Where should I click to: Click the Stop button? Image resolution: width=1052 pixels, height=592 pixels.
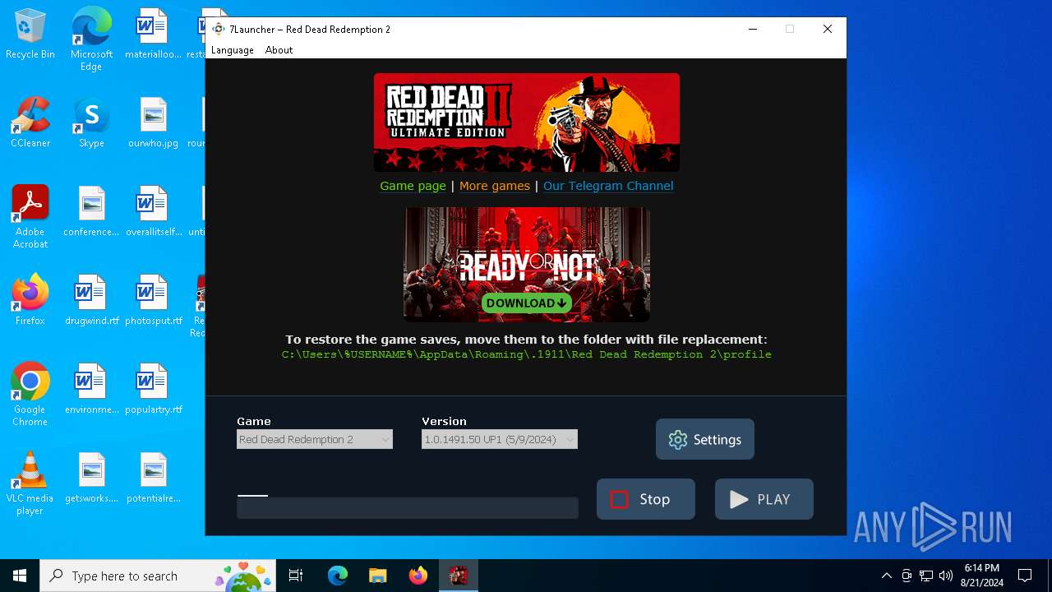coord(646,499)
